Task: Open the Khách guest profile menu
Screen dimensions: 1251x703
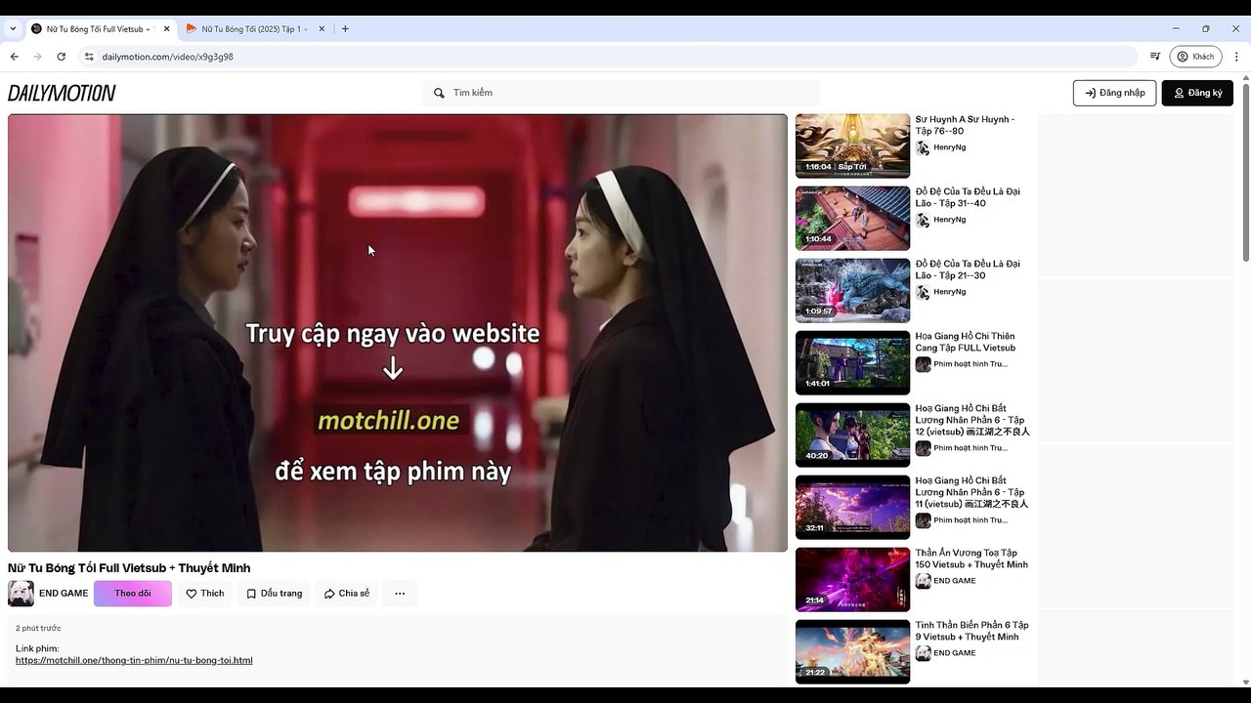Action: click(x=1196, y=57)
